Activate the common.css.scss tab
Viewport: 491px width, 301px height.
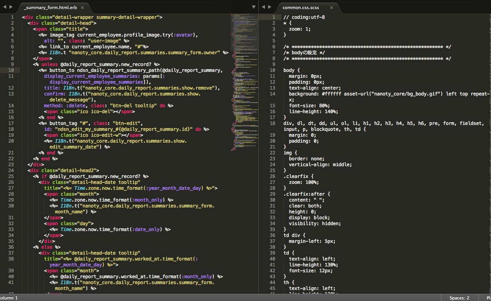pyautogui.click(x=301, y=7)
